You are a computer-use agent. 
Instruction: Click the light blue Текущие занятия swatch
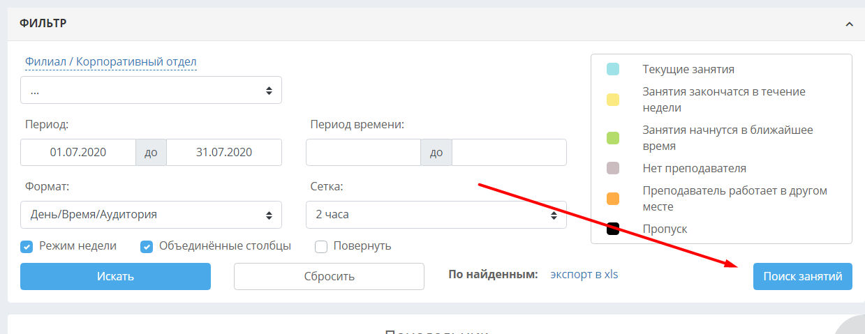coord(613,69)
